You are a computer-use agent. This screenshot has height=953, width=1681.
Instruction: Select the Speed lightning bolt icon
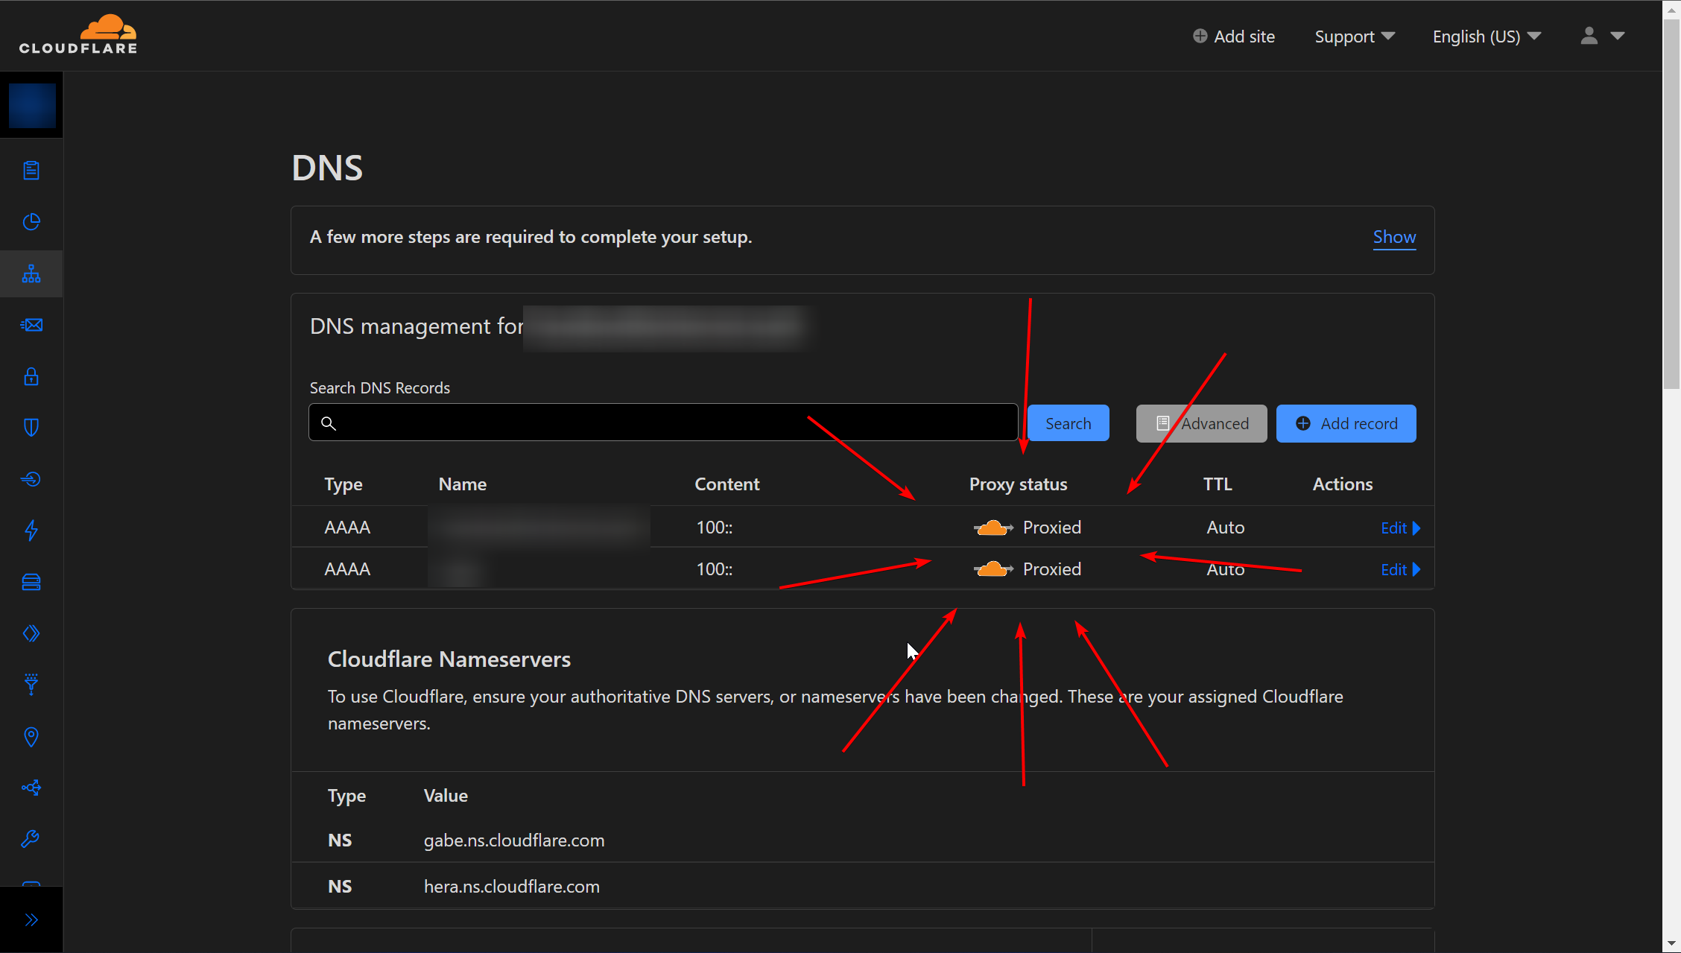pyautogui.click(x=31, y=531)
